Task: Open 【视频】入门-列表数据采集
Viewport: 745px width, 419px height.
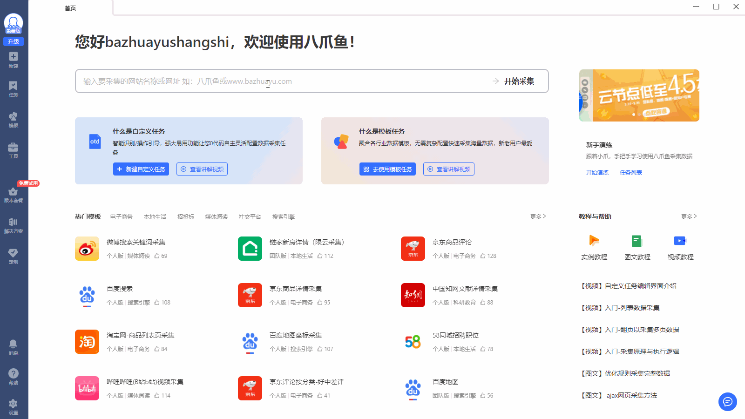Action: pos(619,308)
